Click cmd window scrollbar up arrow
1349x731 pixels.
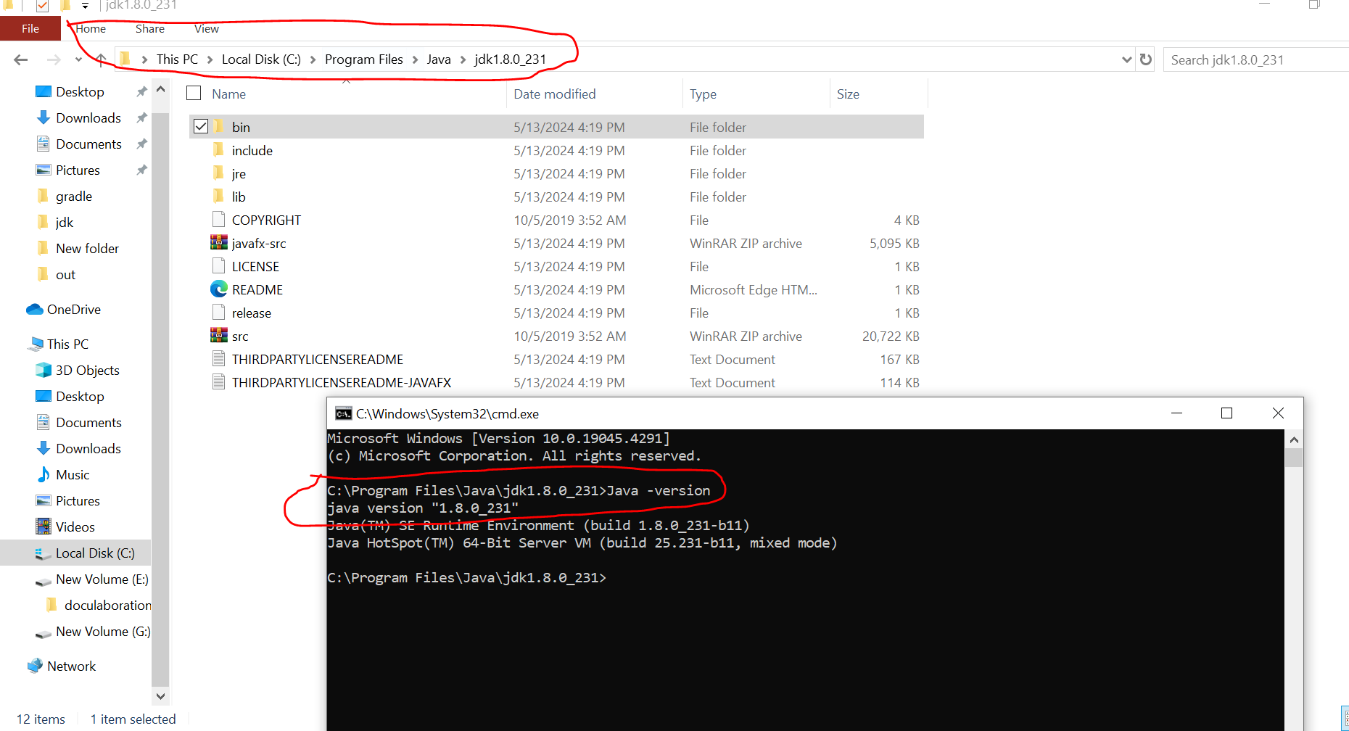tap(1294, 439)
